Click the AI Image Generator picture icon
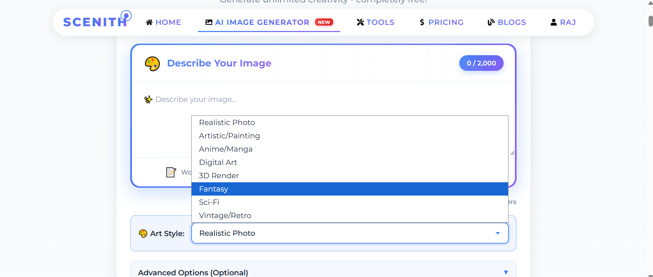 click(209, 22)
